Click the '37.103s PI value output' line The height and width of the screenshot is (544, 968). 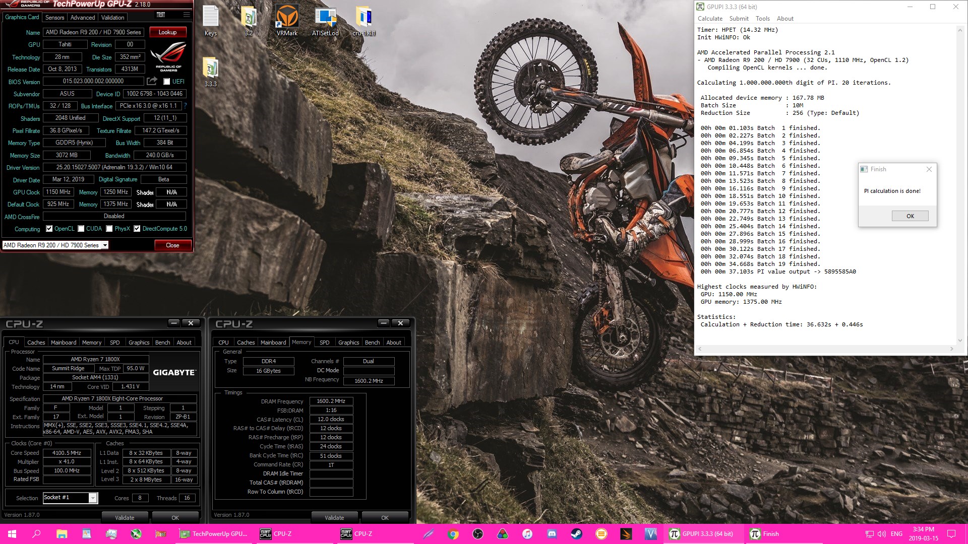coord(778,271)
